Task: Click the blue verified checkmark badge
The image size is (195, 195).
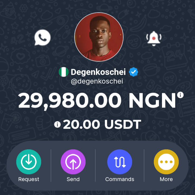Action: [x=134, y=72]
